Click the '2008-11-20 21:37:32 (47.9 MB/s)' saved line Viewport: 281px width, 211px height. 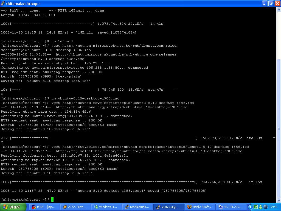pos(104,191)
